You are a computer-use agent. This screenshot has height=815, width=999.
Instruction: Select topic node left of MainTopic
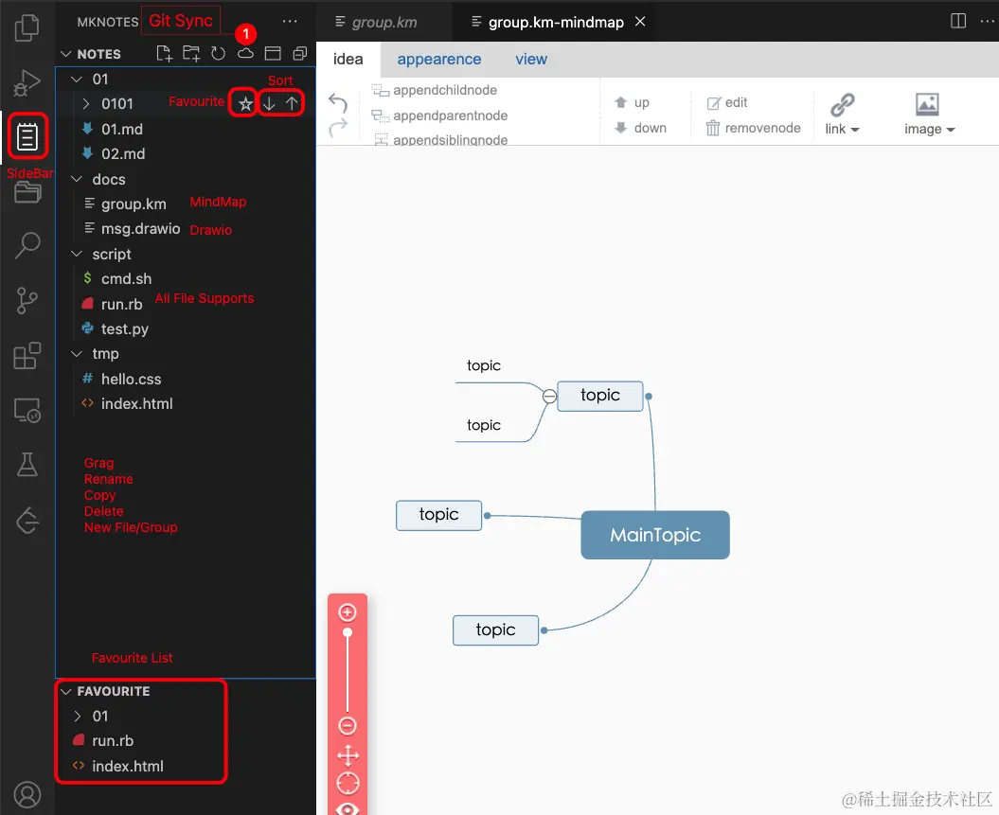pos(438,515)
